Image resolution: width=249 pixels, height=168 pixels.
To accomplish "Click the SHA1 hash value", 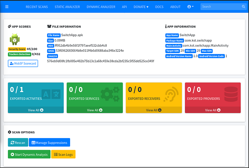I will [90, 51].
